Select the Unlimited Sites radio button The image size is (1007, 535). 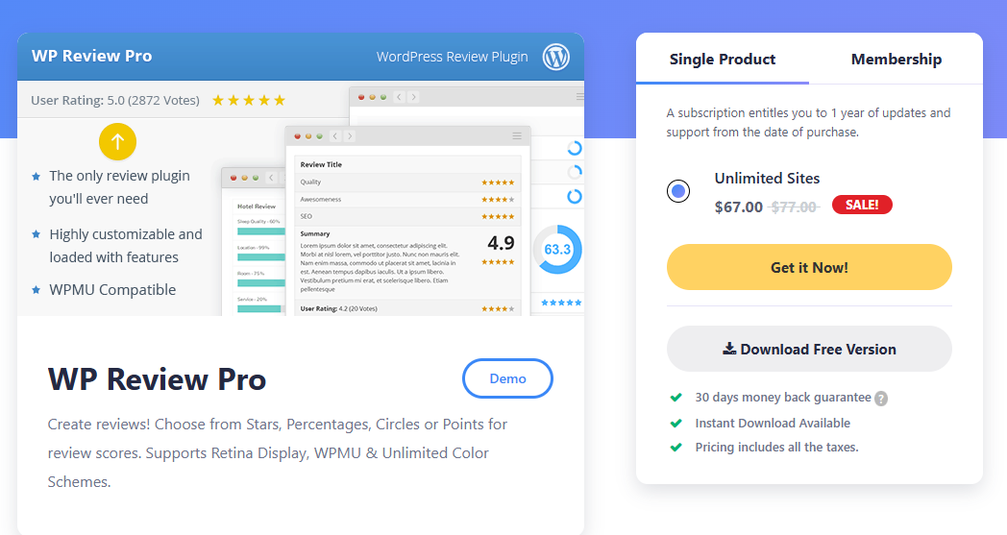point(678,191)
